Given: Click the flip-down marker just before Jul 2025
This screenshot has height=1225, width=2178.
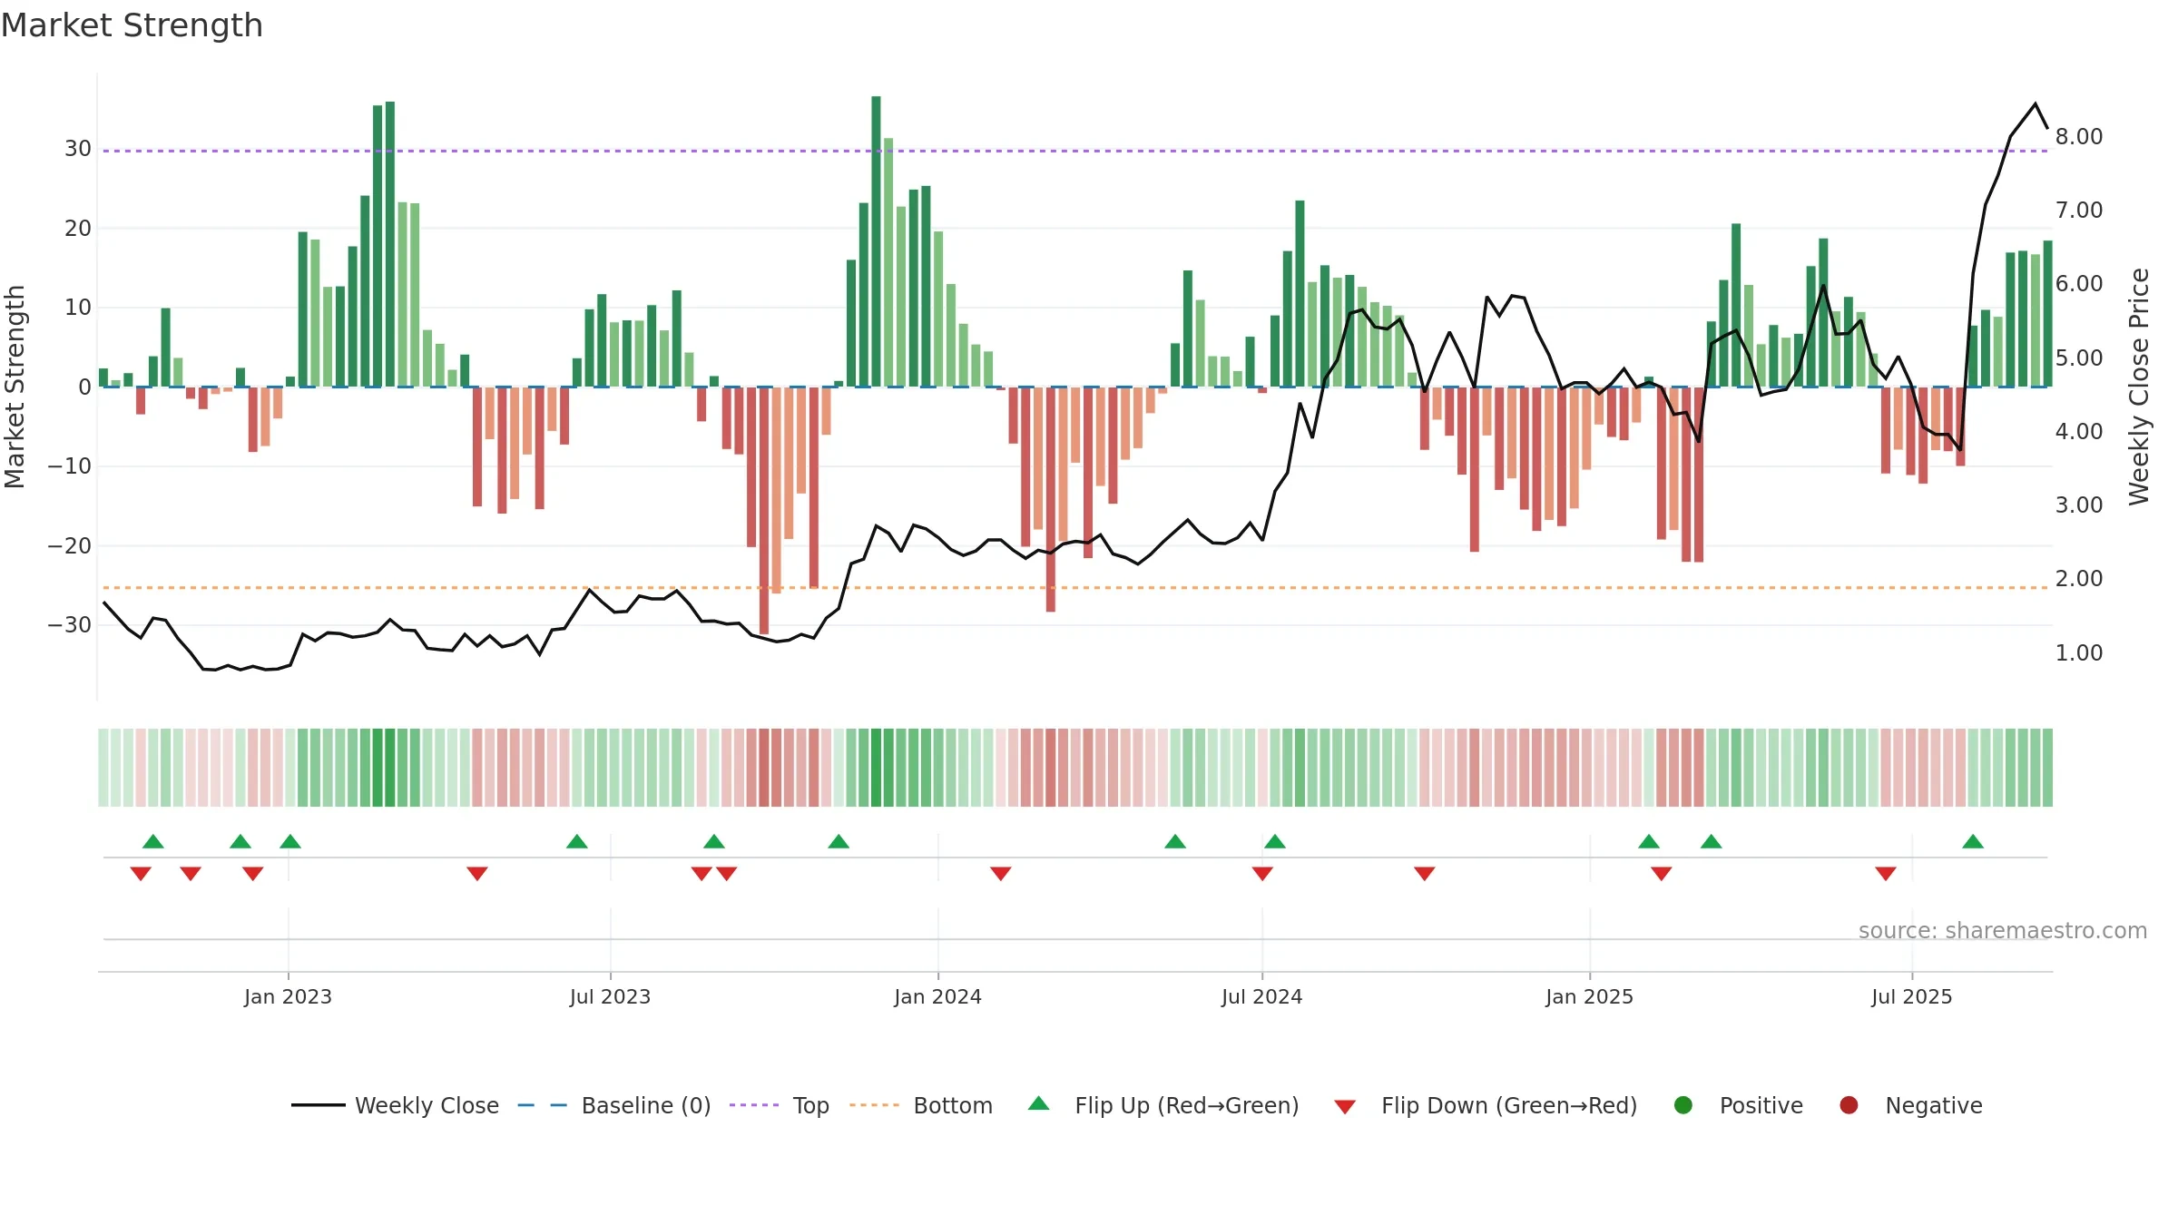Looking at the screenshot, I should click(x=1886, y=874).
